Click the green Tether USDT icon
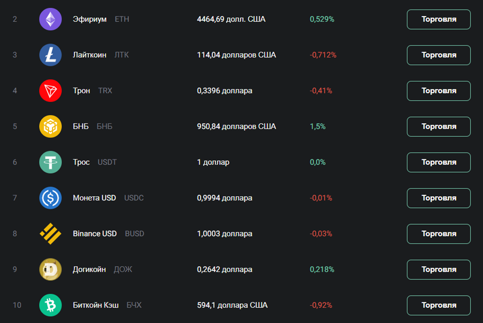The height and width of the screenshot is (323, 483). coord(50,162)
